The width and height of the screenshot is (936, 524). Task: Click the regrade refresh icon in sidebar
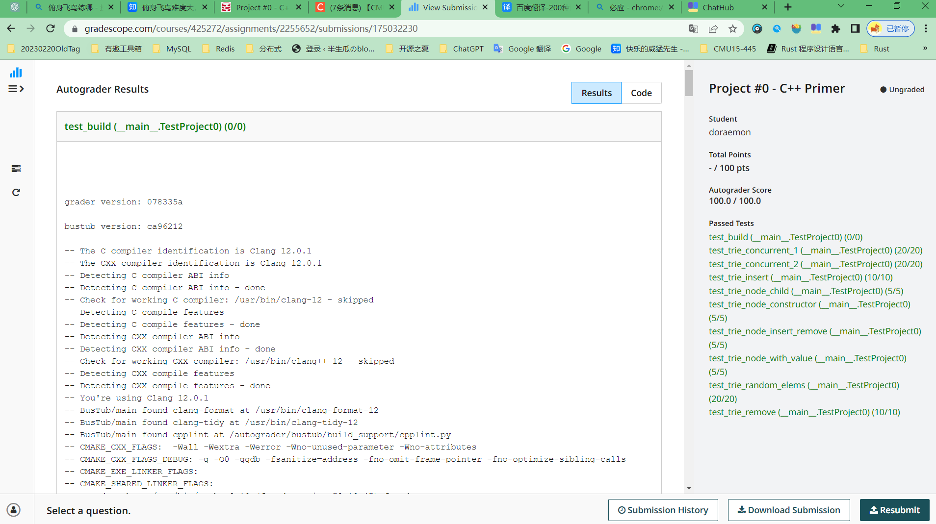[x=16, y=192]
